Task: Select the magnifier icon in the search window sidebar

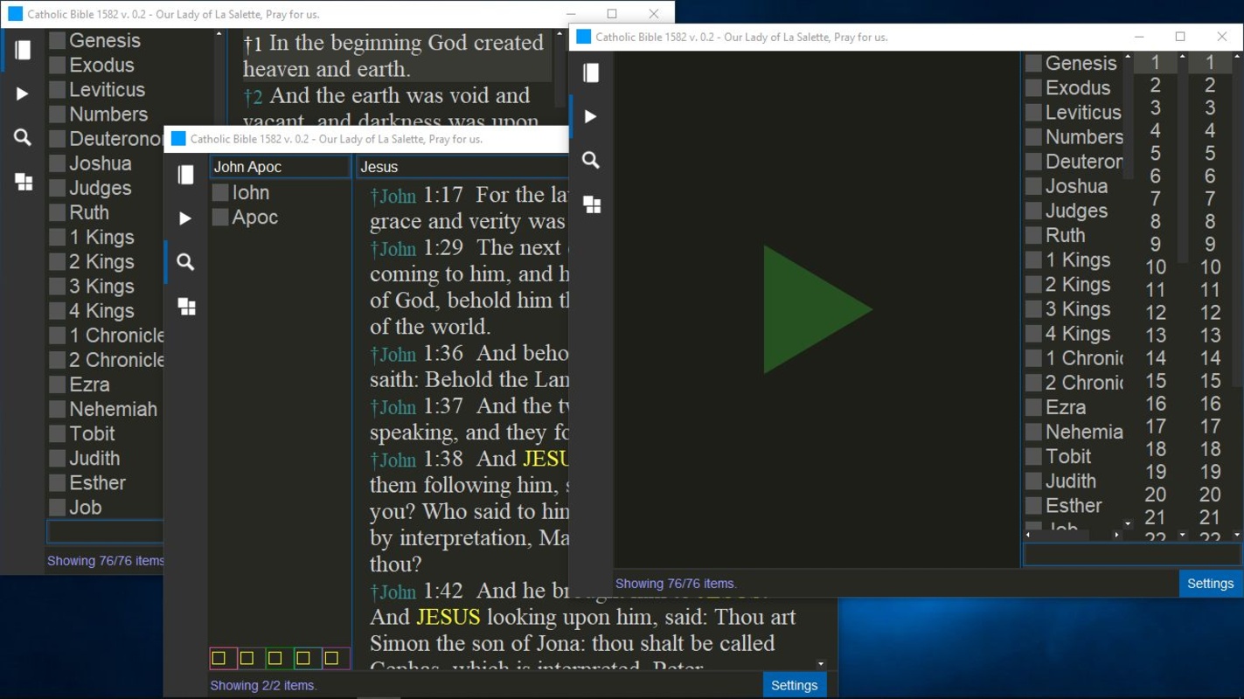Action: coord(185,262)
